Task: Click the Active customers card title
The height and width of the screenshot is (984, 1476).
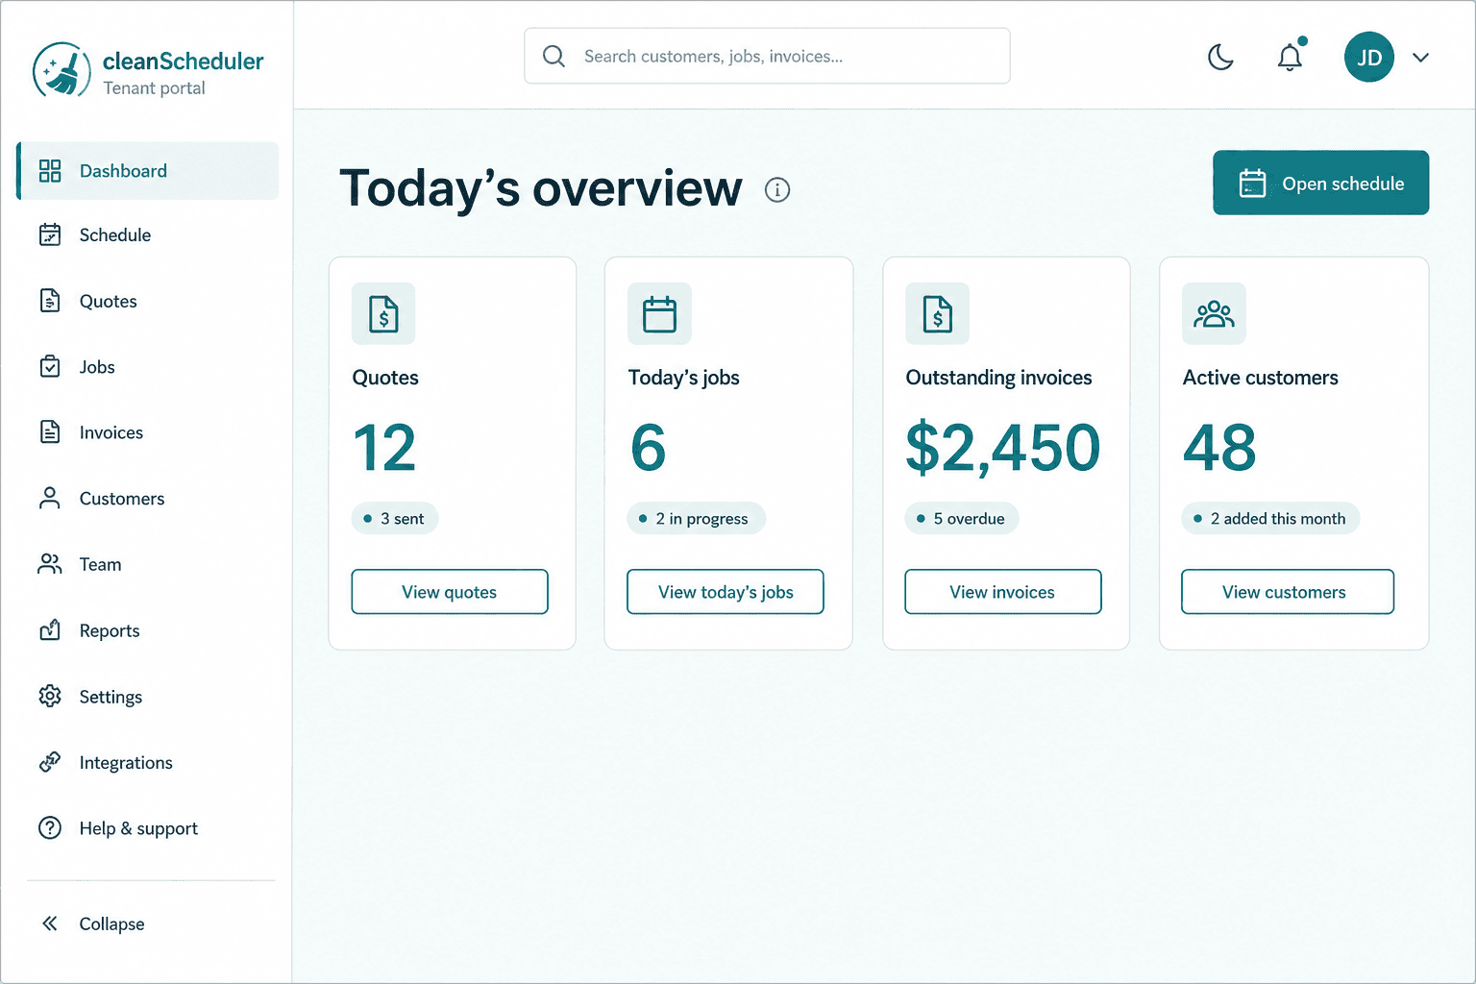Action: [1260, 378]
